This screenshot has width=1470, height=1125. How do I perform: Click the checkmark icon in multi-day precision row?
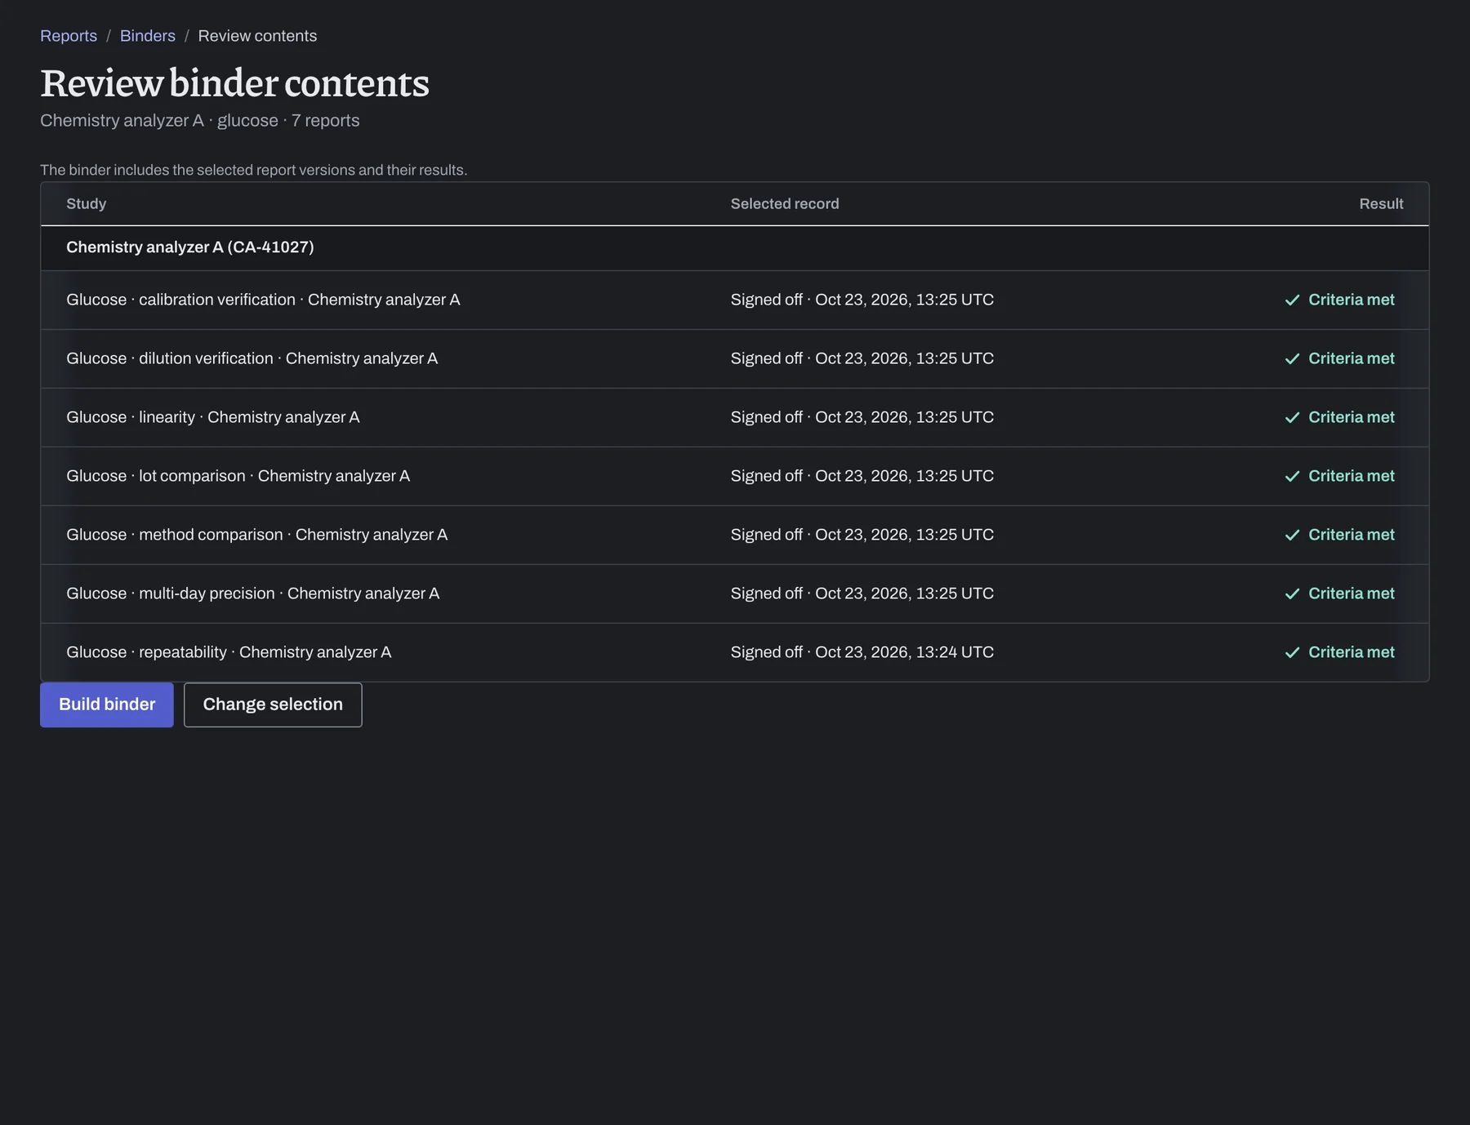[1292, 594]
